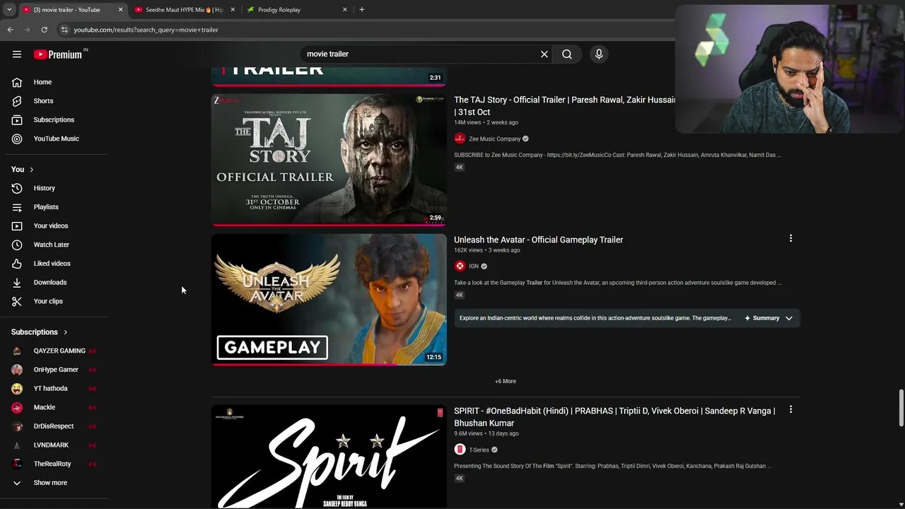905x509 pixels.
Task: Expand Subscriptions section header chevron
Action: (66, 332)
